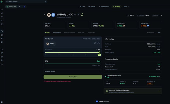The height and width of the screenshot is (104, 170).
Task: Switch to the Borrow Debt tab
Action: pos(91,32)
